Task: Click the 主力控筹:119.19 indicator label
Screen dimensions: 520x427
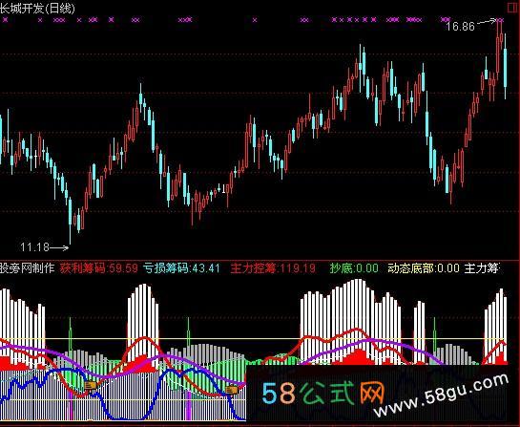Action: coord(273,268)
